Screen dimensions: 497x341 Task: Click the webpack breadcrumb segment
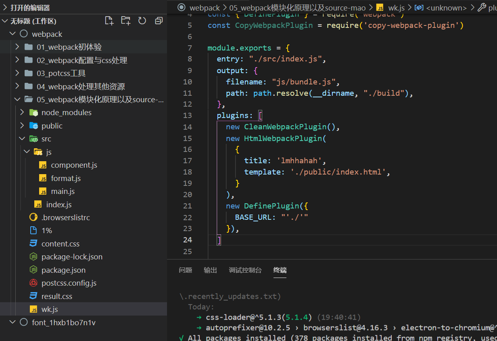click(205, 7)
